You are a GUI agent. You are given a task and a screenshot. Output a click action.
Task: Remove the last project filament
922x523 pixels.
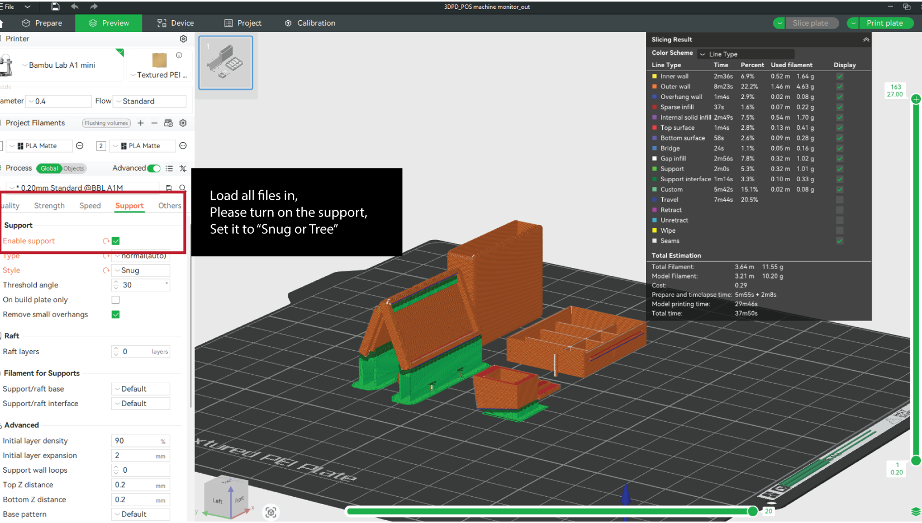(x=154, y=123)
